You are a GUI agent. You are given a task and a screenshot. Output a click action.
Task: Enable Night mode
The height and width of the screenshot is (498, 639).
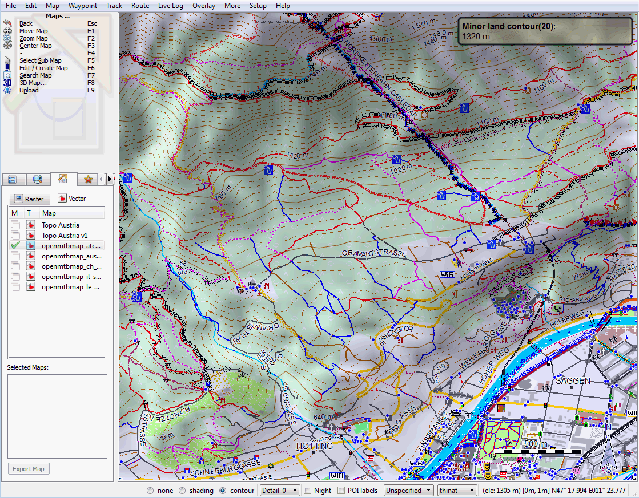[307, 490]
